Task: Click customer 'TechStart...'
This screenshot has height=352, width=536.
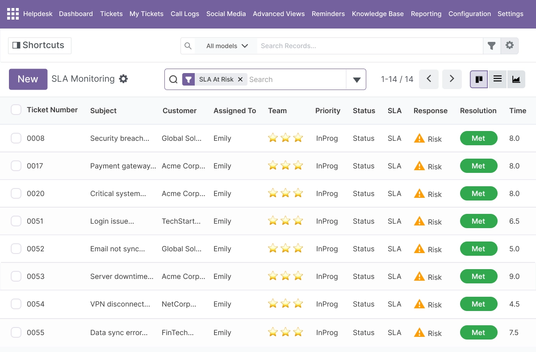Action: (x=181, y=221)
